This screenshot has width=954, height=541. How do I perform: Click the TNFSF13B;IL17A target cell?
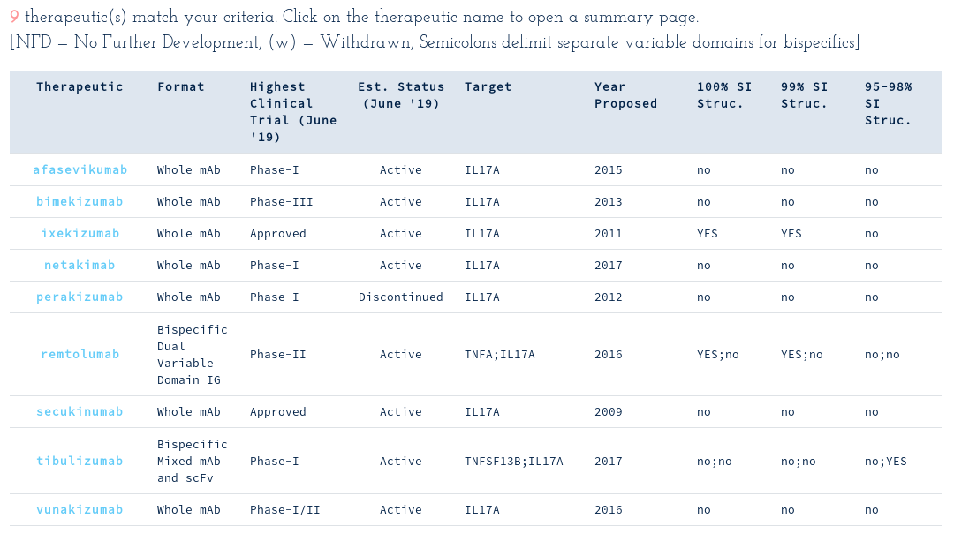click(x=514, y=462)
